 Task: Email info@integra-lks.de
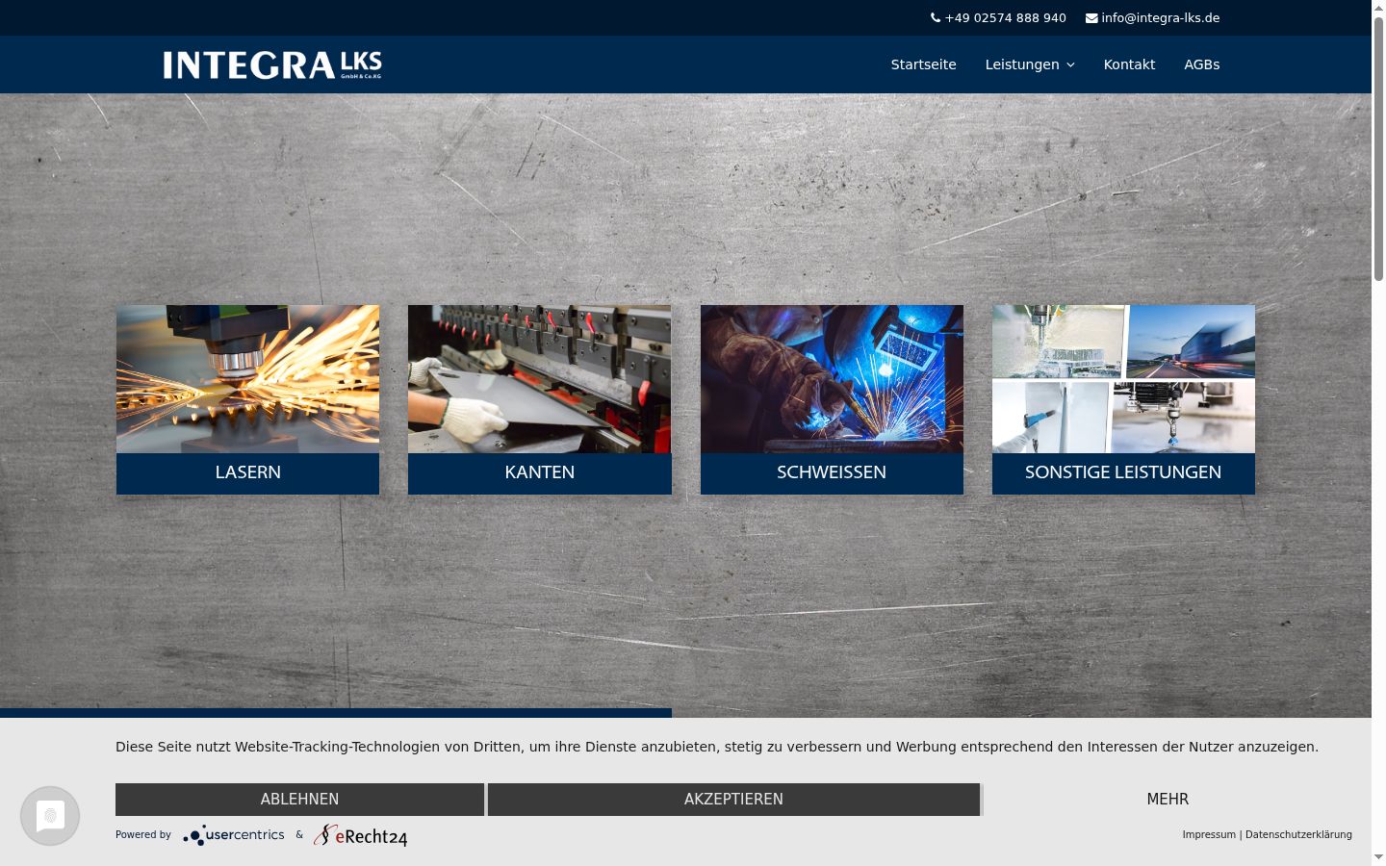[1161, 17]
